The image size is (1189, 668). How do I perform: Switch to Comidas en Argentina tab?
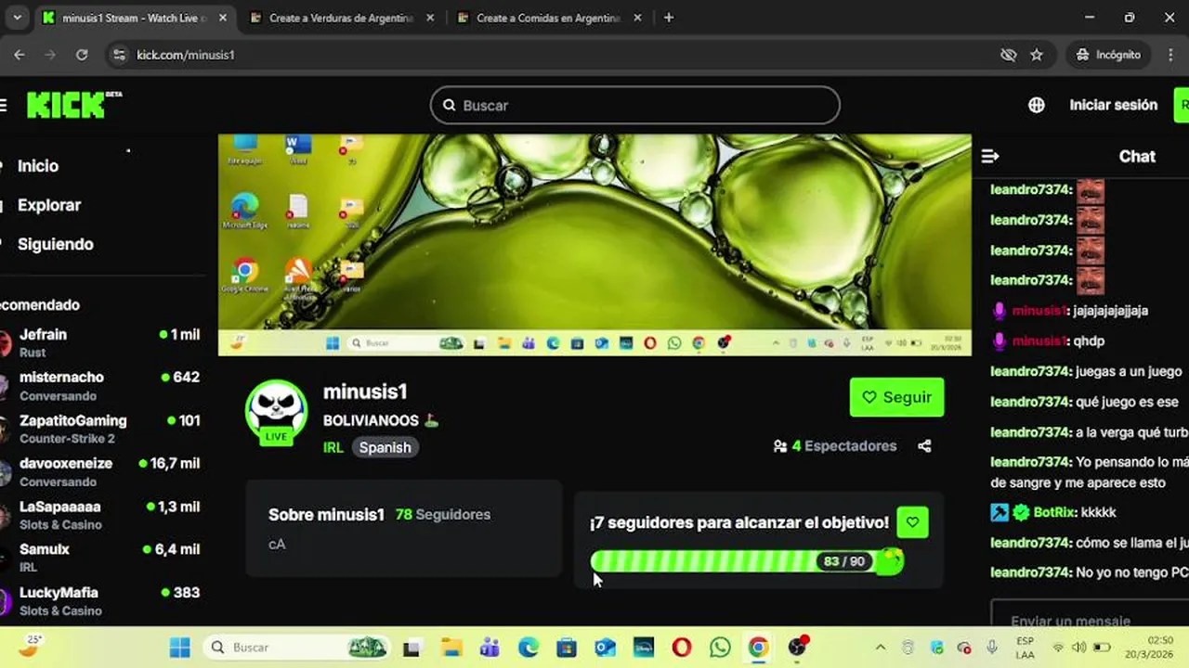pyautogui.click(x=548, y=18)
